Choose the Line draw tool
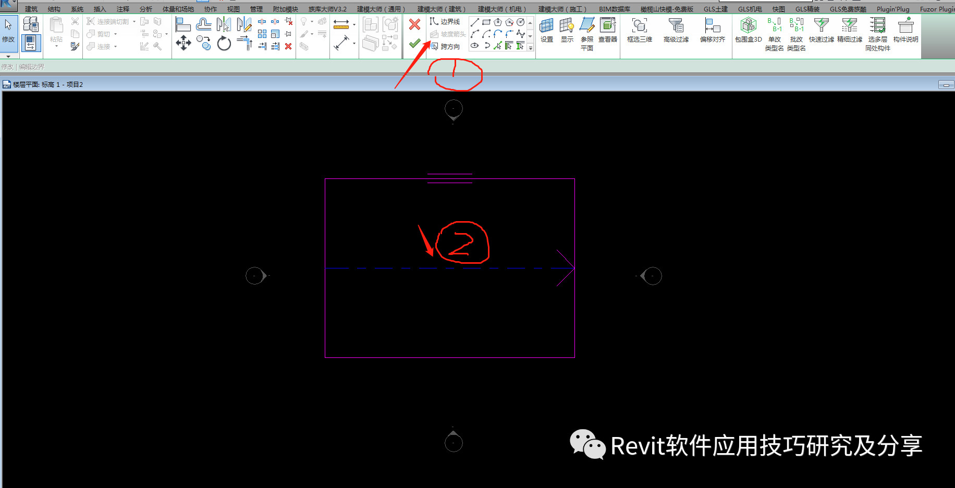Screen dimensions: 955x488 coord(475,22)
